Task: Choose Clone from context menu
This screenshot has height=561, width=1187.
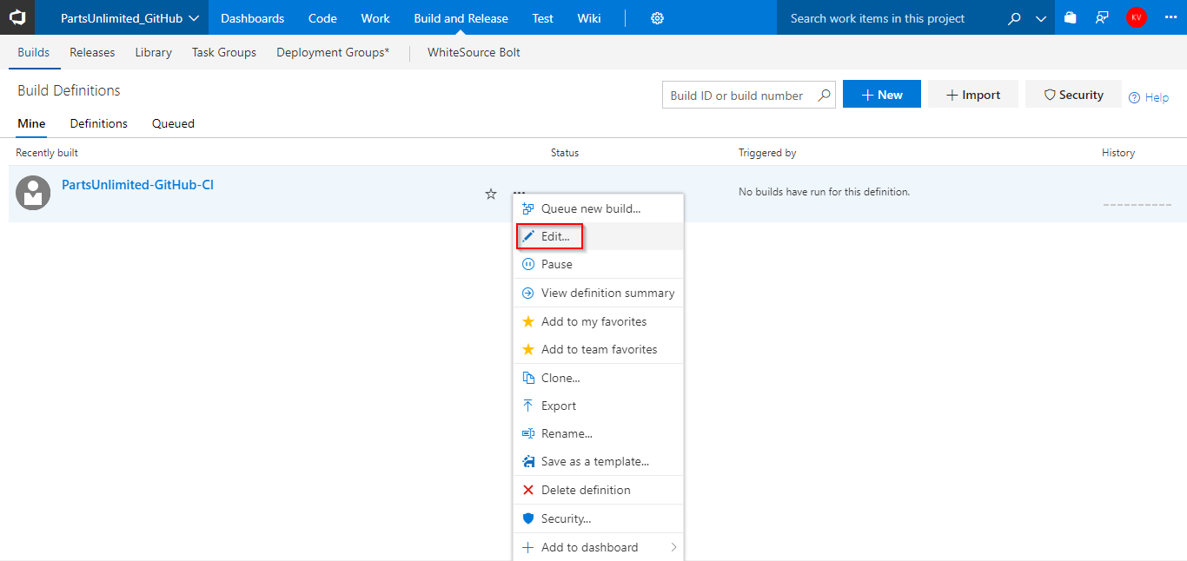Action: click(x=599, y=378)
